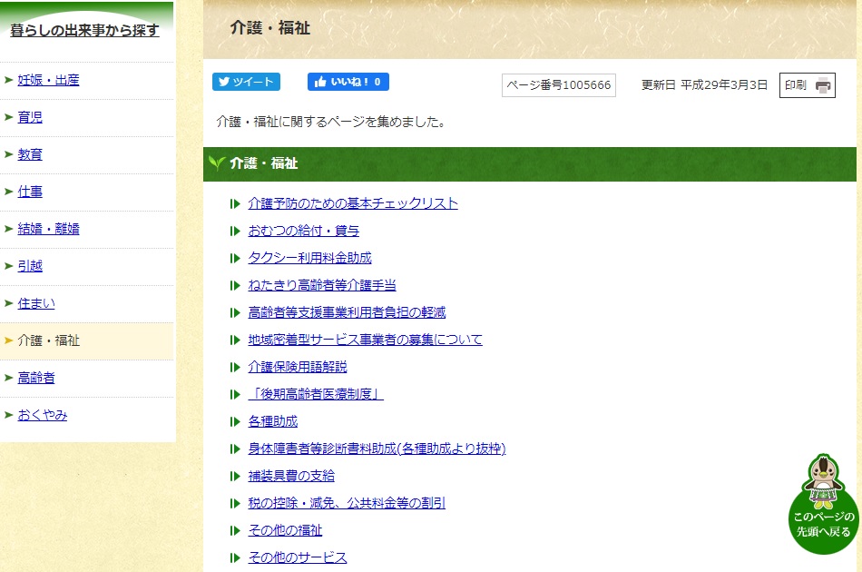Click the arrow icon beside 介護保険用語解説
The image size is (862, 572).
point(235,368)
